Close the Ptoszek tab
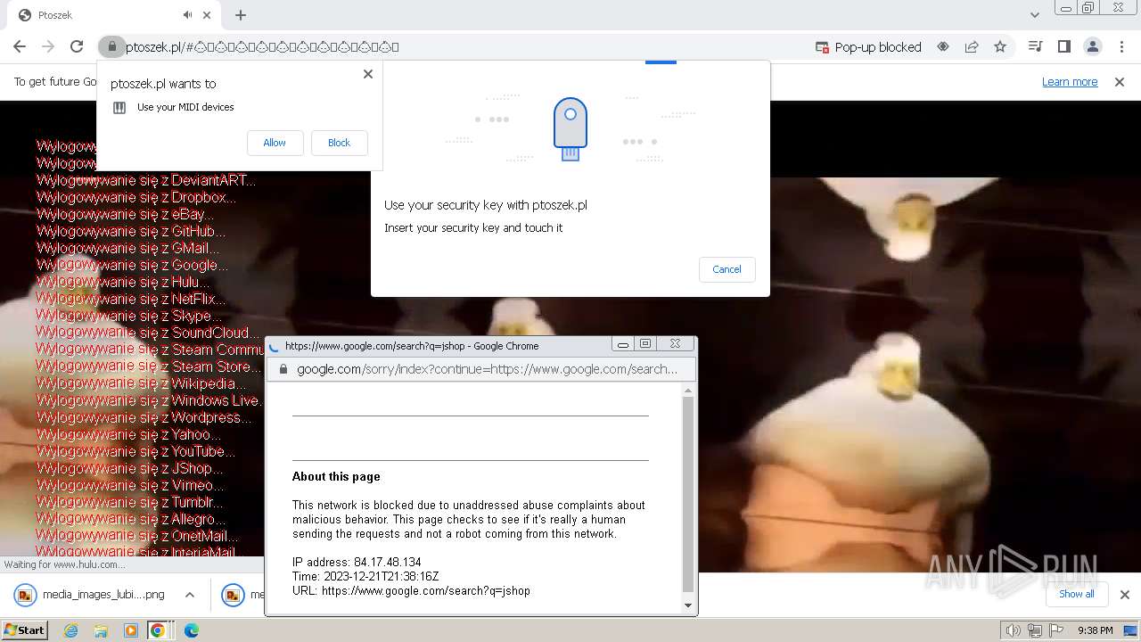The image size is (1141, 642). click(208, 15)
